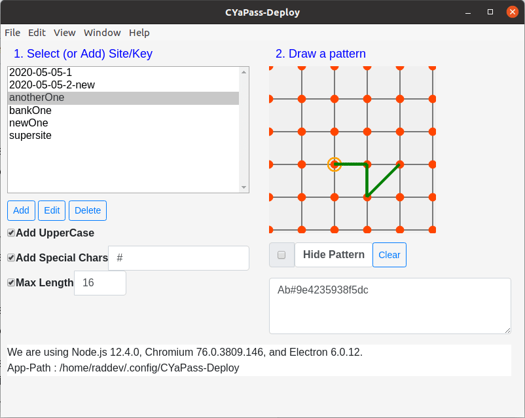This screenshot has height=418, width=525.
Task: Click the orange-circled start point of pattern
Action: tap(335, 164)
